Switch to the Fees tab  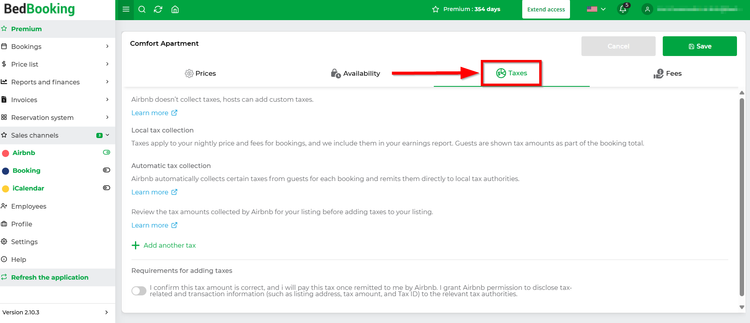(x=667, y=73)
